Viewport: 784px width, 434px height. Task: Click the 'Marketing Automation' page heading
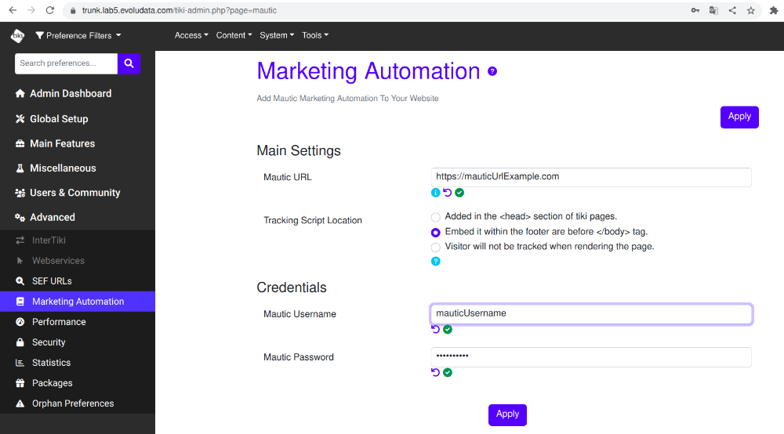[368, 71]
